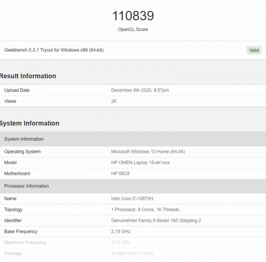
Task: Click the 110839 score number
Action: [x=133, y=16]
